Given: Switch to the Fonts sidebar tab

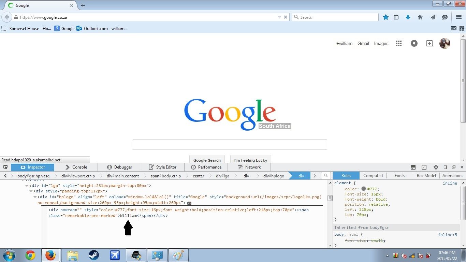Looking at the screenshot, I should (x=399, y=176).
